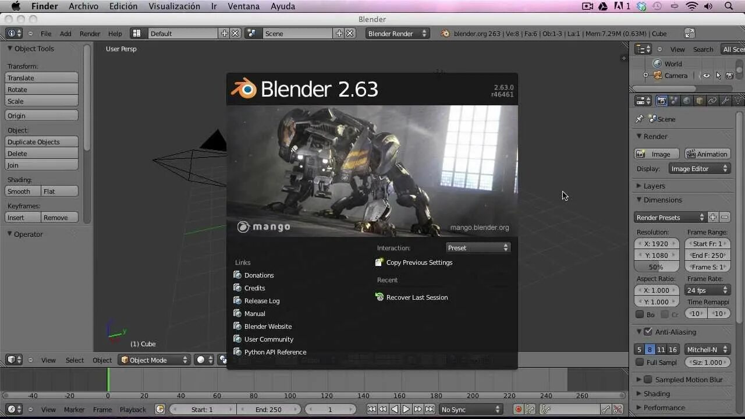Click the Camera object icon in Outliner
The width and height of the screenshot is (745, 419).
coord(658,76)
